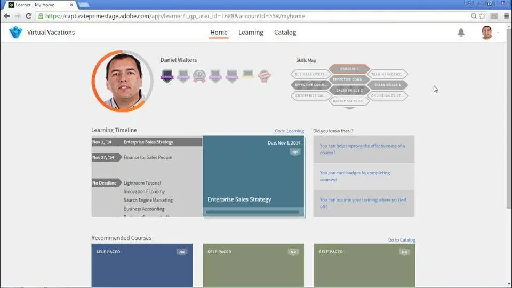Open the Chrome hamburger menu
This screenshot has width=512, height=288.
(506, 16)
